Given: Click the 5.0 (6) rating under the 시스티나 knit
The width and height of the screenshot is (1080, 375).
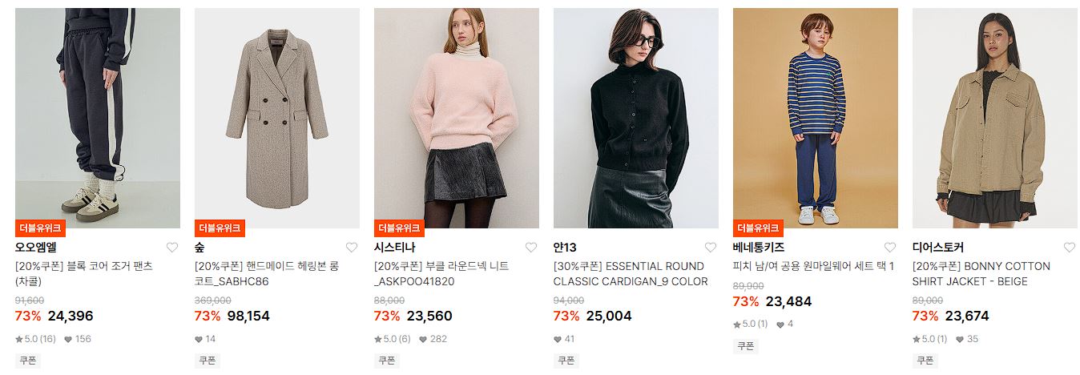Looking at the screenshot, I should 392,339.
